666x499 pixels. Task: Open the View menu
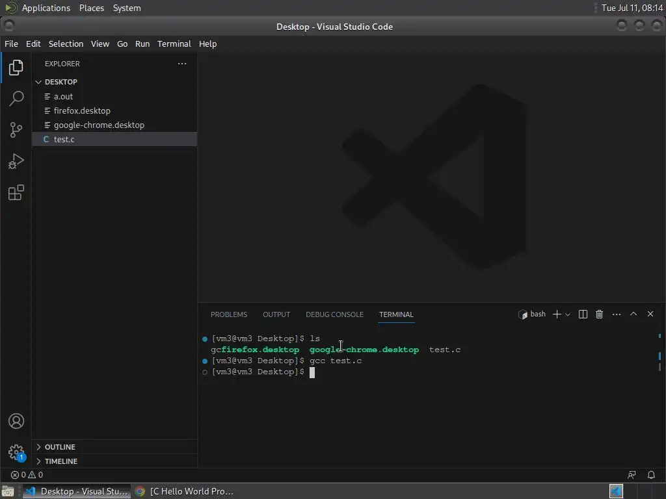tap(100, 44)
